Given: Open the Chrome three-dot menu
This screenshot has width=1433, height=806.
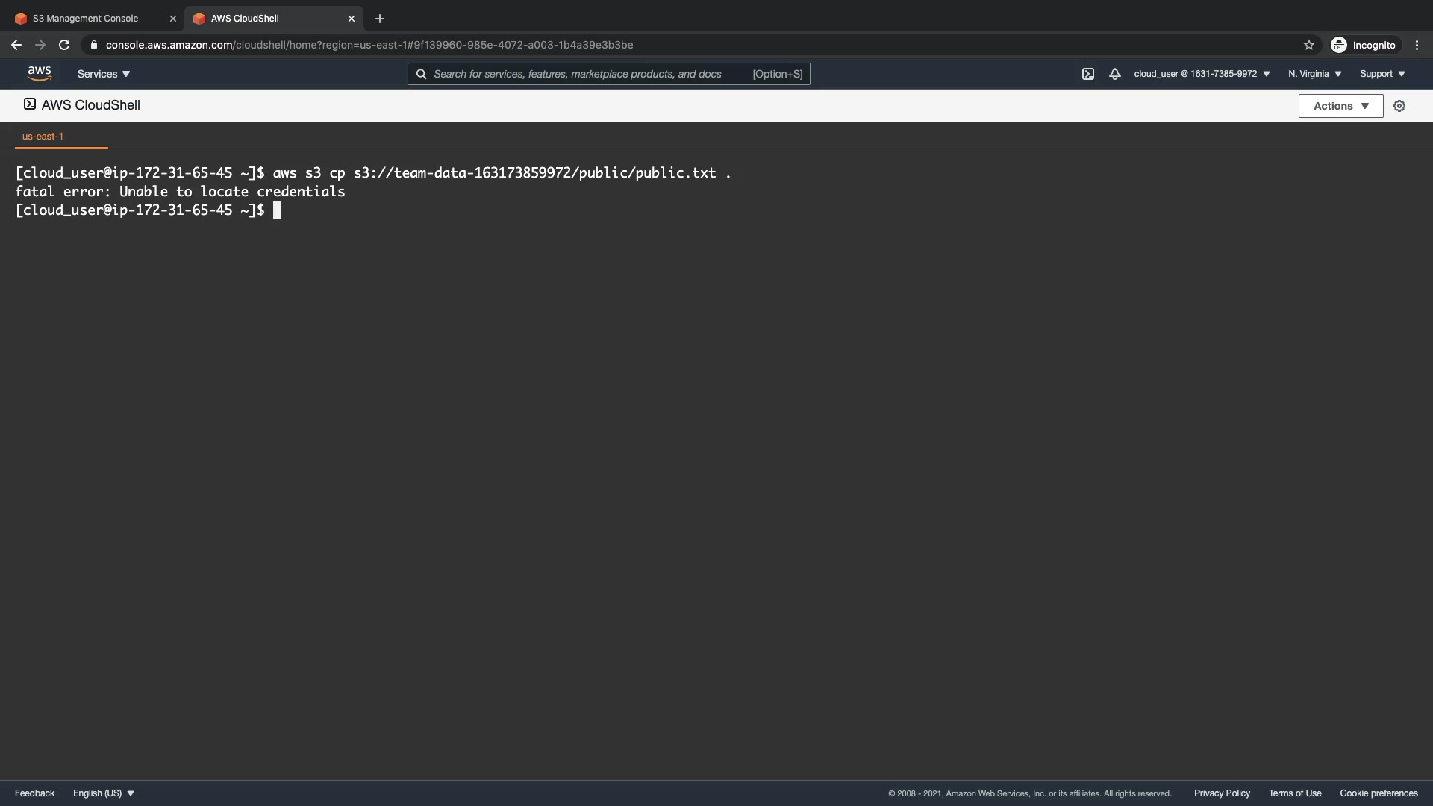Looking at the screenshot, I should pyautogui.click(x=1417, y=45).
